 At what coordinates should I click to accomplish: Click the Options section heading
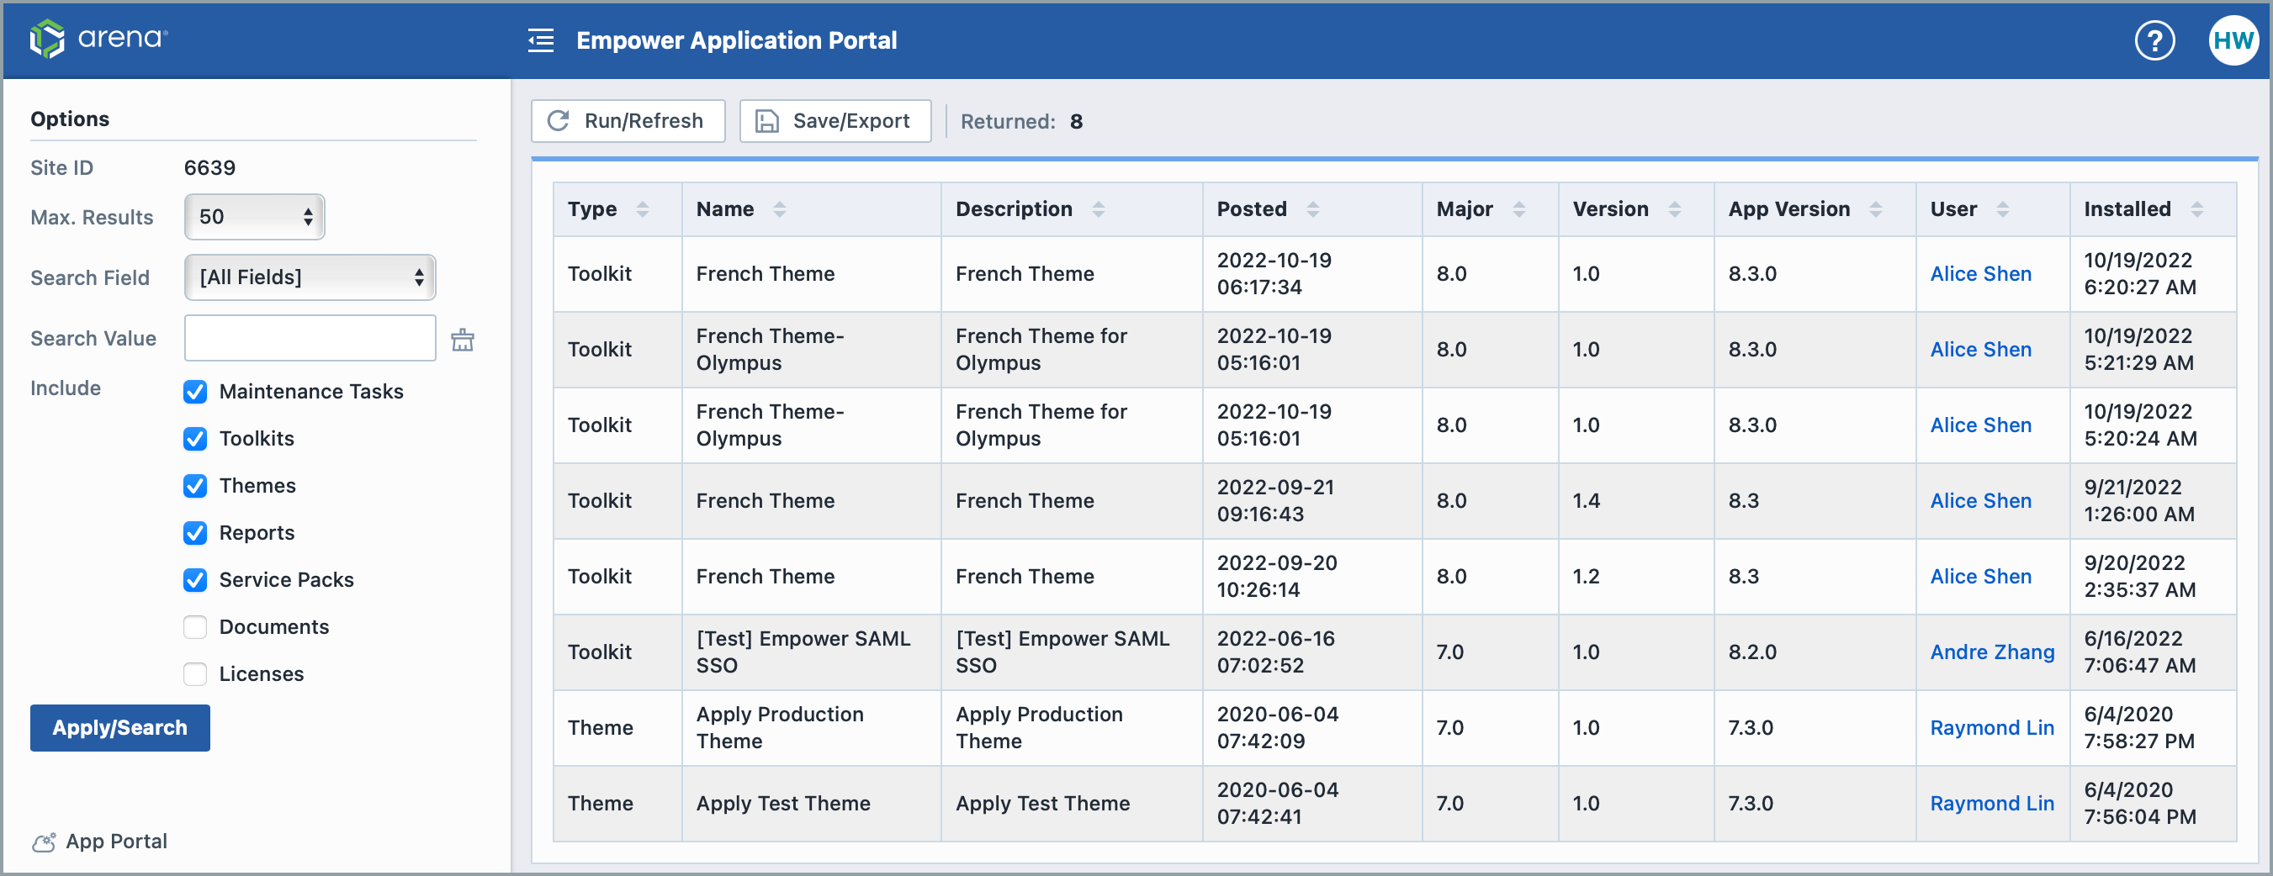[70, 119]
